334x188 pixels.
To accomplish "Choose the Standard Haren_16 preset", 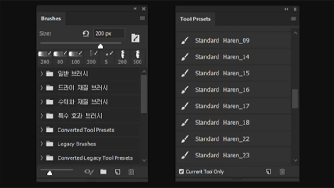I will pos(222,90).
